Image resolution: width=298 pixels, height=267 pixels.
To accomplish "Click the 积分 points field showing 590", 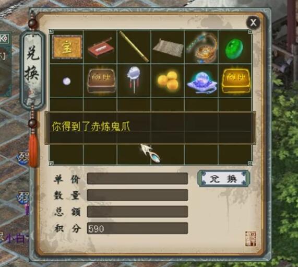I will (137, 228).
